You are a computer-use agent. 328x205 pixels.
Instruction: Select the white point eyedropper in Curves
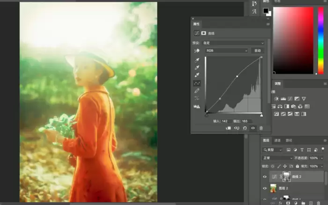point(197,75)
